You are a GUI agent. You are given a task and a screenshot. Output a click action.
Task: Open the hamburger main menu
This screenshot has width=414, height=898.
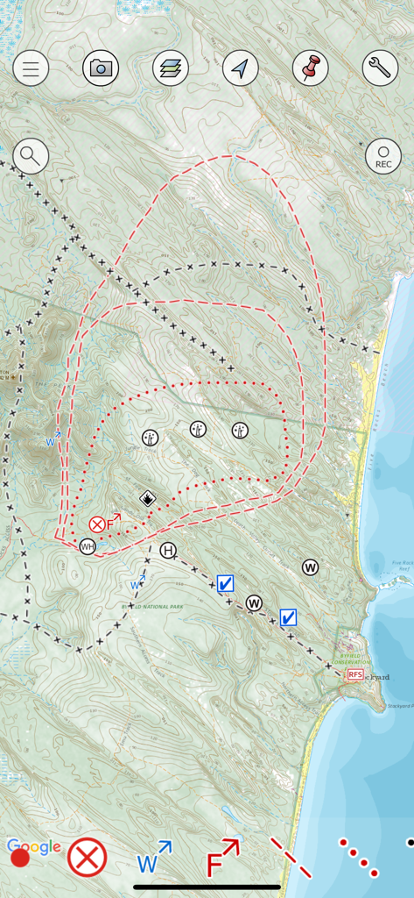(x=31, y=68)
